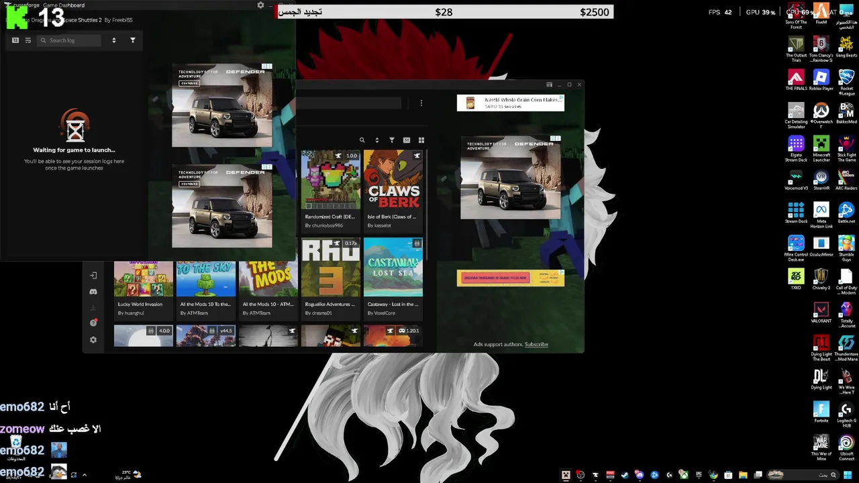Open THE FINALS desktop icon
Screen dimensions: 859x483
(x=796, y=80)
